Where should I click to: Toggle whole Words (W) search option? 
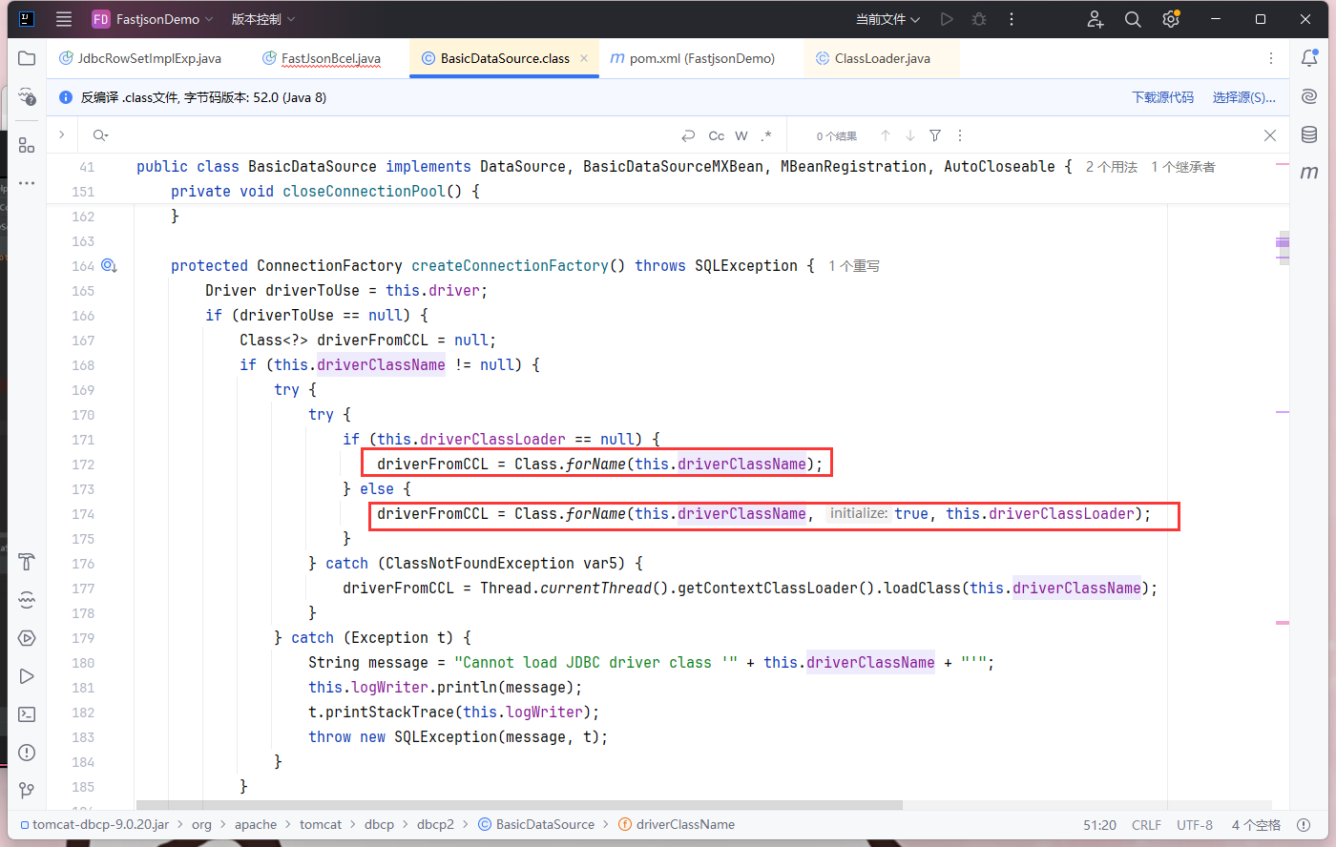(x=741, y=135)
